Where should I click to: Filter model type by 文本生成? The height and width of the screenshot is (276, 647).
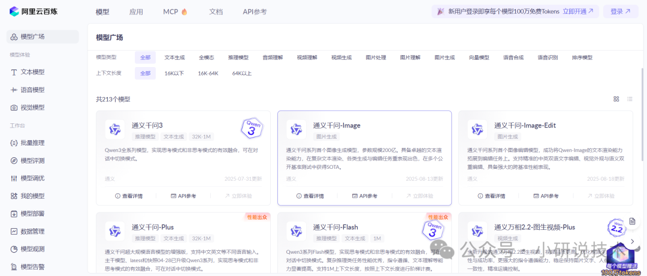(x=174, y=57)
